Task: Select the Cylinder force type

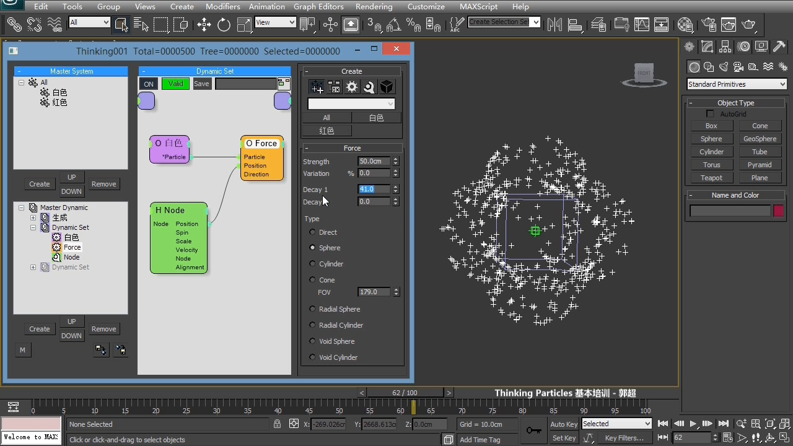Action: pos(312,264)
